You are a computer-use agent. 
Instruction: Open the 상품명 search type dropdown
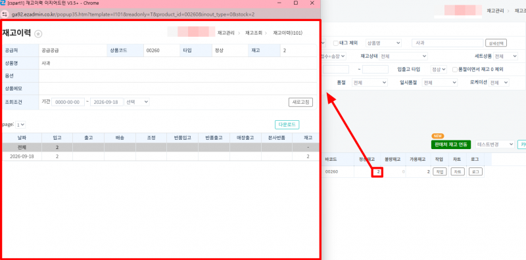[x=383, y=43]
